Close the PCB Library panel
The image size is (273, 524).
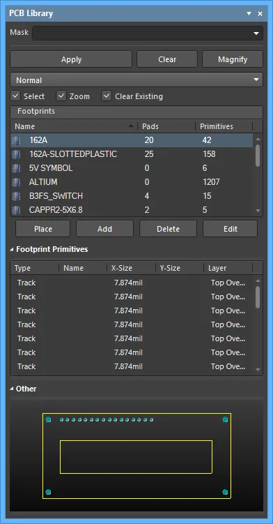(260, 14)
